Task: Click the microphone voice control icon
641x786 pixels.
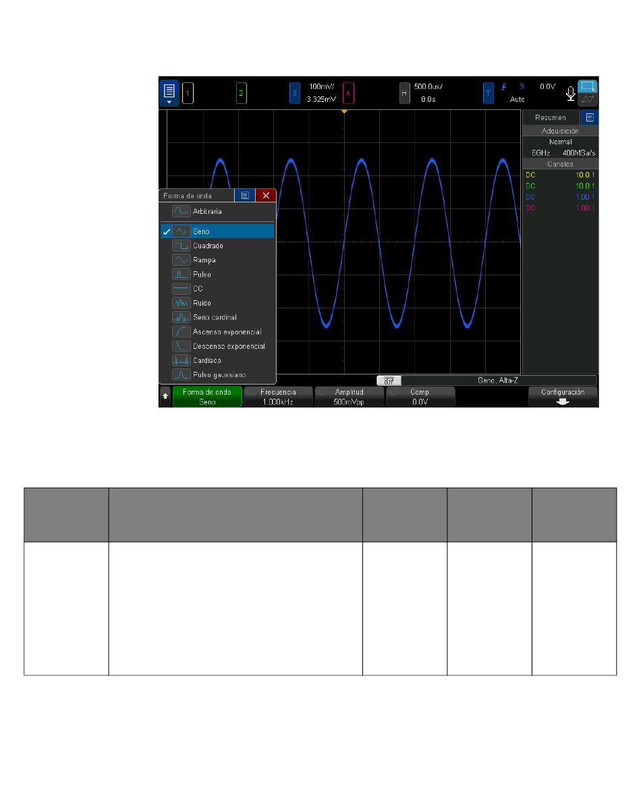Action: (x=570, y=94)
